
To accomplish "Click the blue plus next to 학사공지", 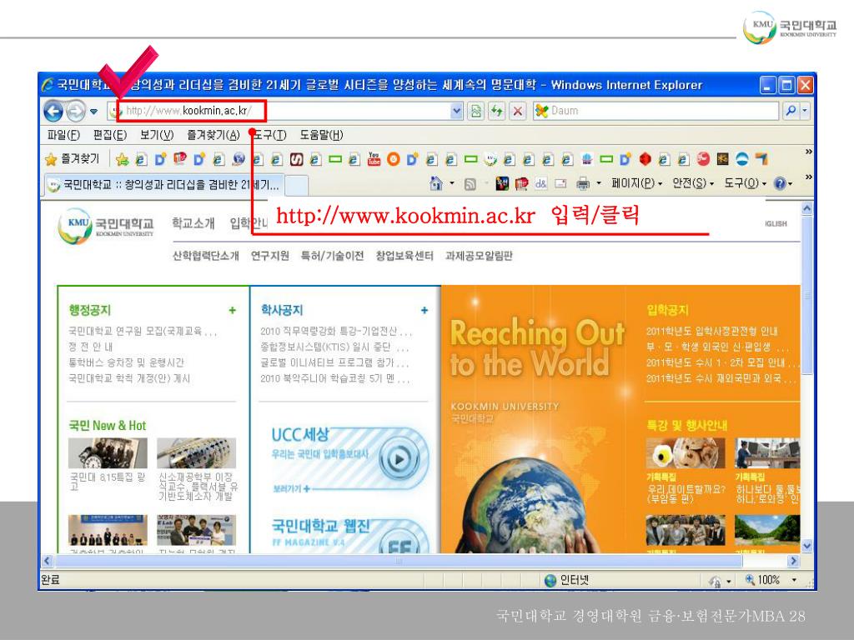I will [x=424, y=310].
